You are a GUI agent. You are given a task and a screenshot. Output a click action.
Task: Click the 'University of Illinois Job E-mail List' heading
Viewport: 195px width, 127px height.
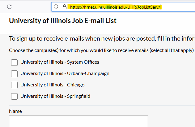click(x=62, y=21)
